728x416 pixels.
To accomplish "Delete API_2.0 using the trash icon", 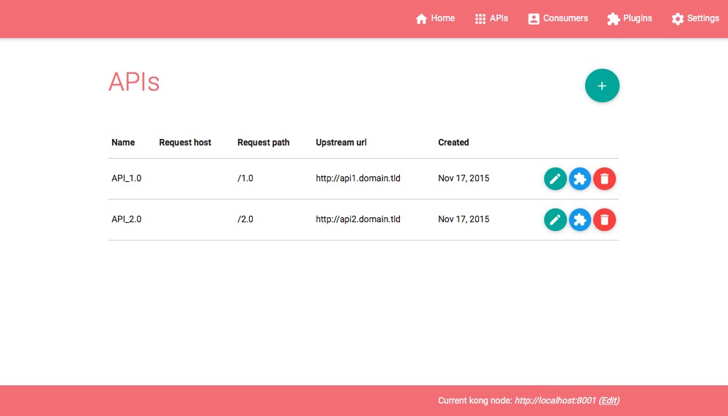I will 604,219.
